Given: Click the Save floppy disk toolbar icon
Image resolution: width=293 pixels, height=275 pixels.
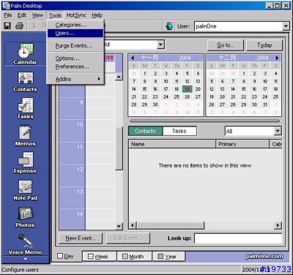Looking at the screenshot, I should [x=7, y=26].
